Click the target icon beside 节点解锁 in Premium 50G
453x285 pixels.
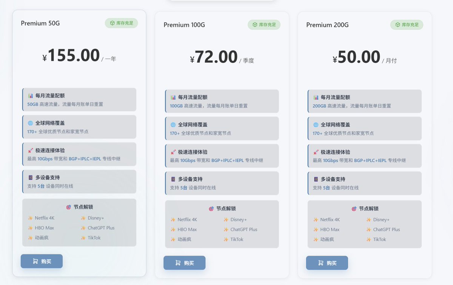69,207
